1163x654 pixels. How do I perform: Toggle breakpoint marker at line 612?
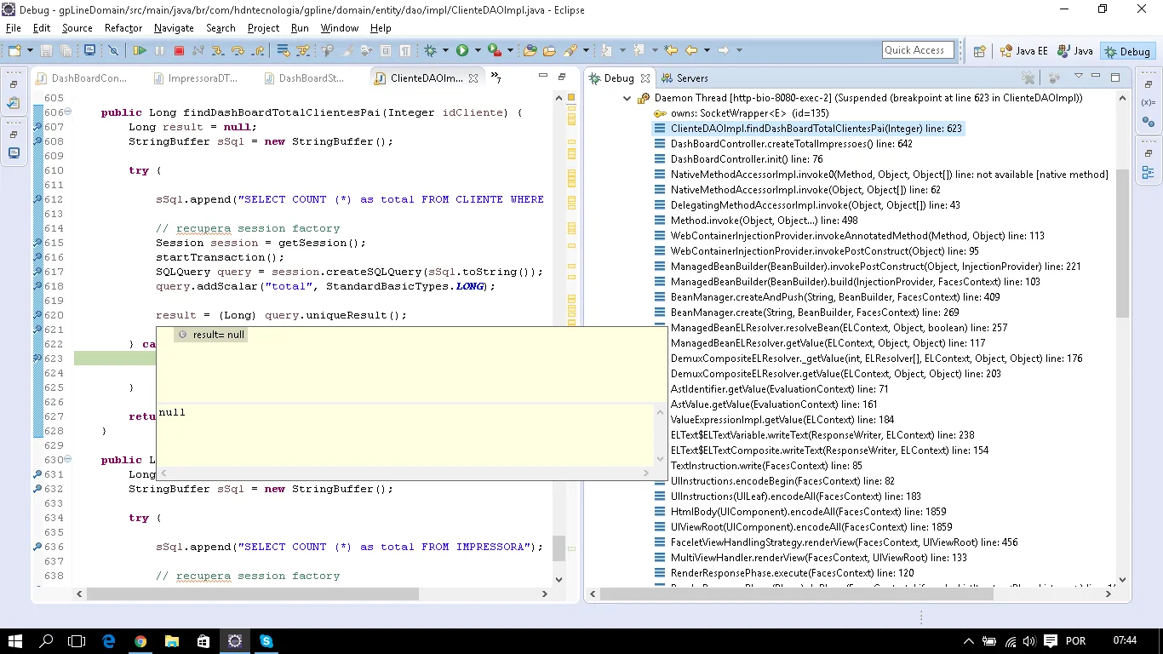pyautogui.click(x=37, y=199)
